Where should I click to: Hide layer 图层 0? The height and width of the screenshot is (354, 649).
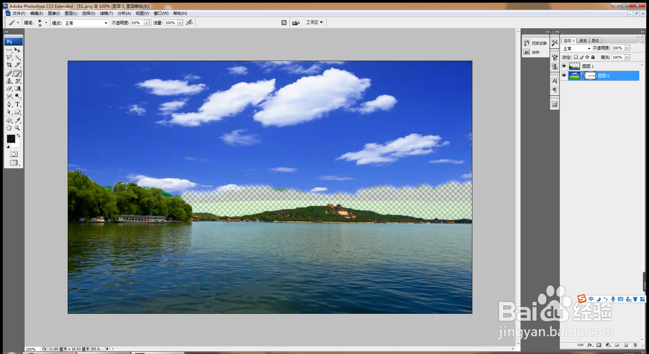click(x=564, y=75)
